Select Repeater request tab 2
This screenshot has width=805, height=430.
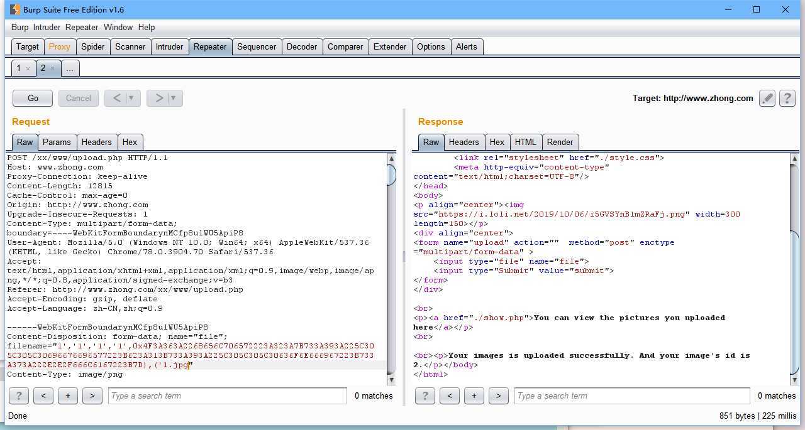click(x=43, y=68)
